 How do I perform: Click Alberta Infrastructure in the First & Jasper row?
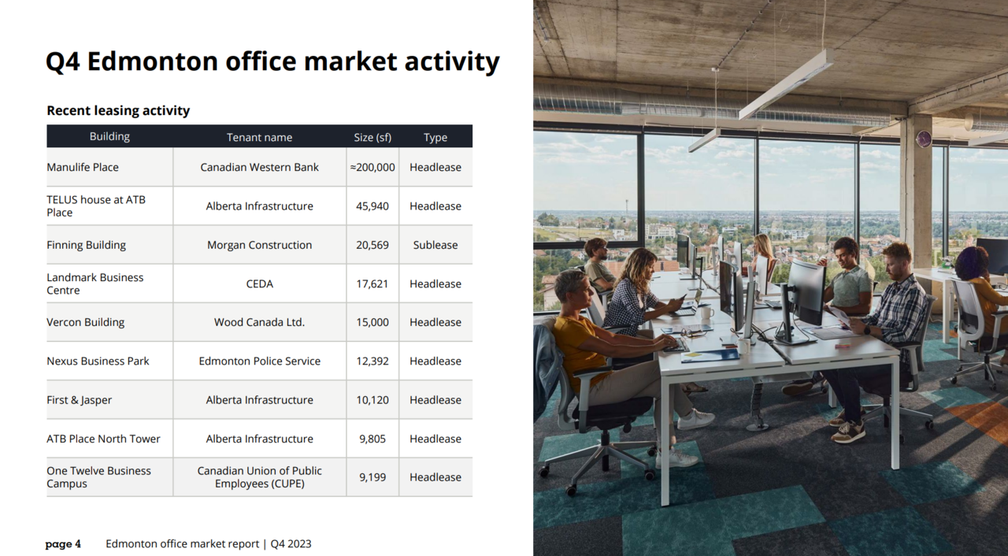[x=259, y=400]
